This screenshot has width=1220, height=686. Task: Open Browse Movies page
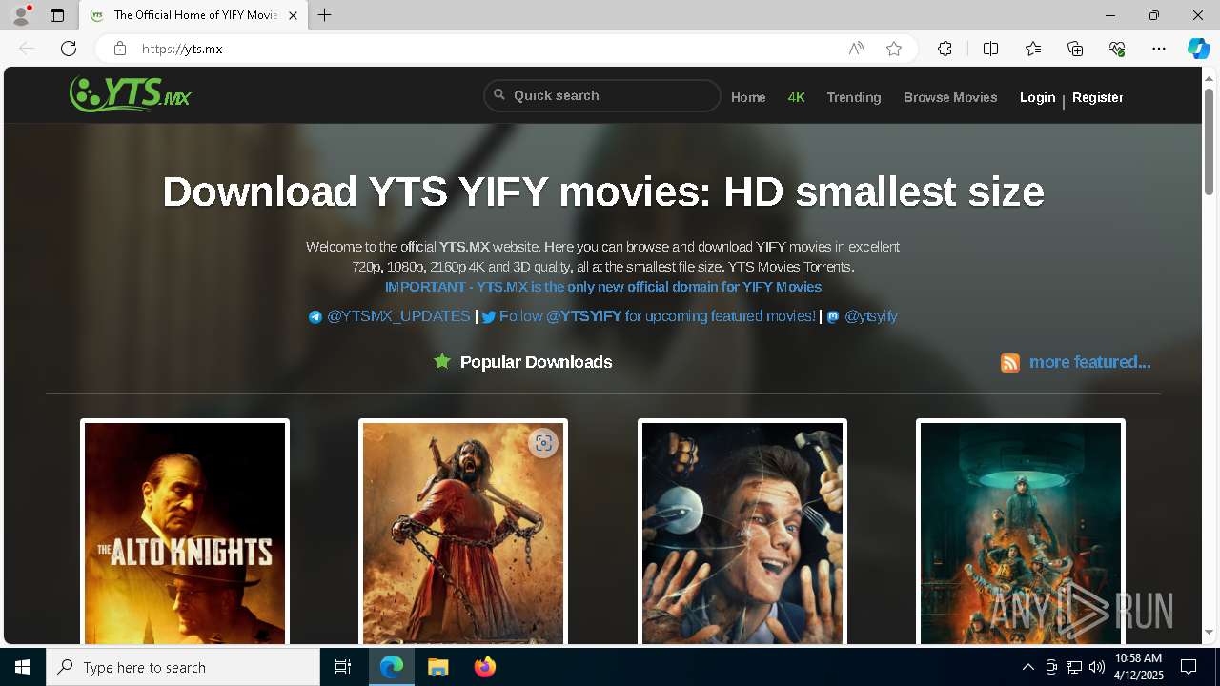(950, 97)
